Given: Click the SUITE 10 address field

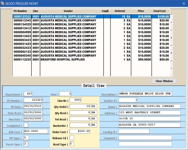Looking at the screenshot, I should [149, 118].
